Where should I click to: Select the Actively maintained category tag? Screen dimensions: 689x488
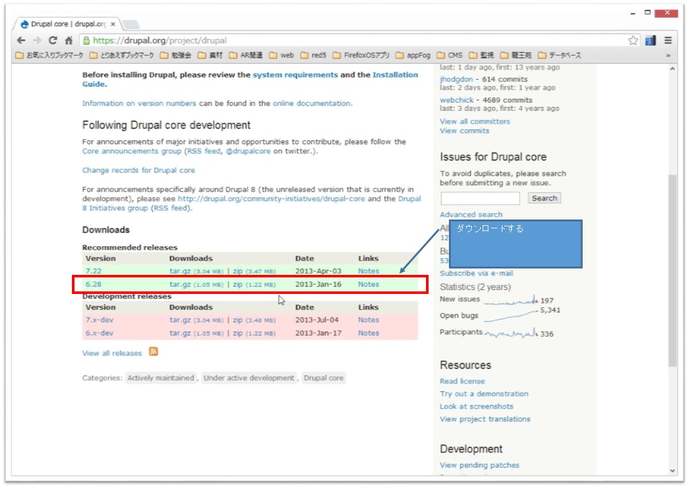click(161, 378)
